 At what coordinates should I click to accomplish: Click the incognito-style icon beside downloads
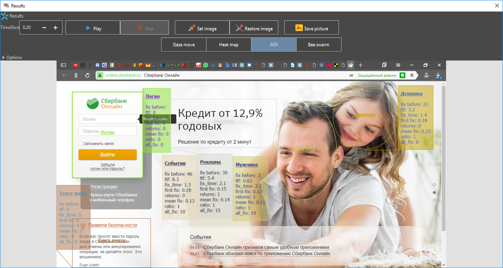pyautogui.click(x=426, y=75)
